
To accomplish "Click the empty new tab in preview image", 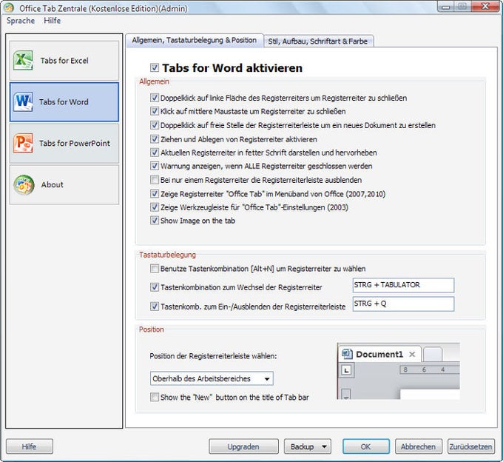I will click(433, 355).
